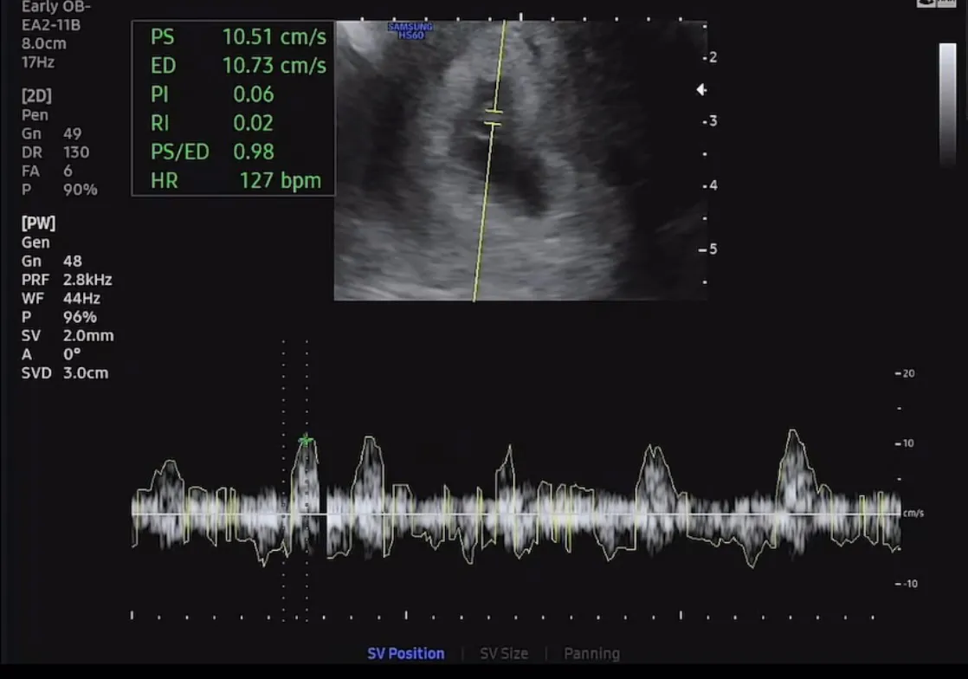Screen dimensions: 968x679
Task: Click the SV 2.0mm sample volume value
Action: coord(88,336)
